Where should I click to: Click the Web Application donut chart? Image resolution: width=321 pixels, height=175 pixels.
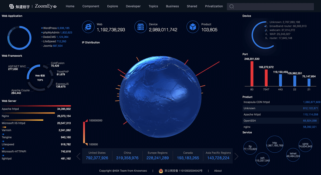click(20, 38)
